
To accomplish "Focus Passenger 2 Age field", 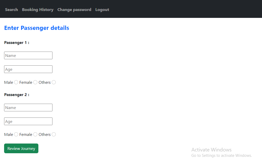I will pos(28,122).
